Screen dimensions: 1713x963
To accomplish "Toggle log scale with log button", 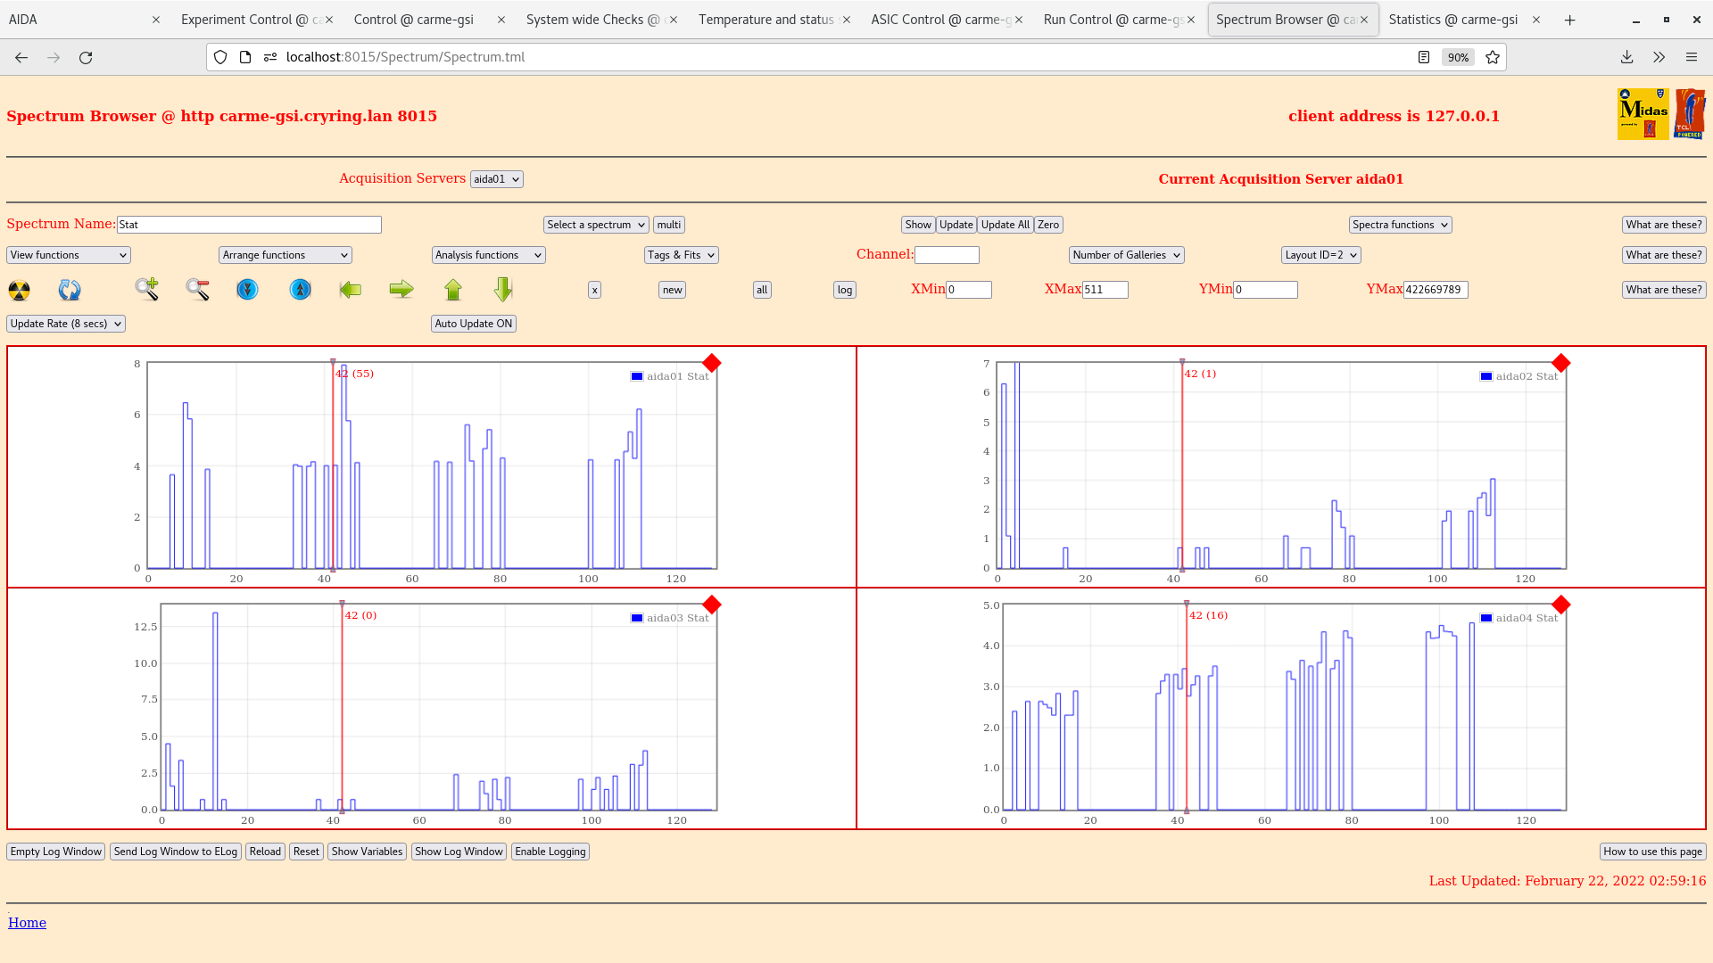I will point(844,290).
